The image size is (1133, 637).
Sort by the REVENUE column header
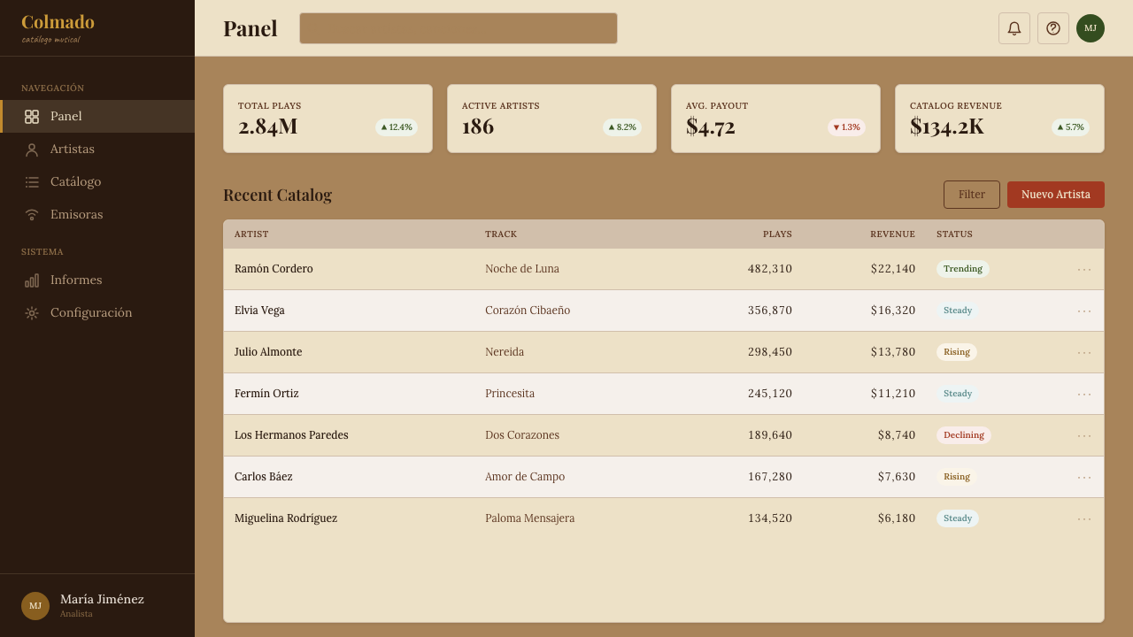point(892,234)
